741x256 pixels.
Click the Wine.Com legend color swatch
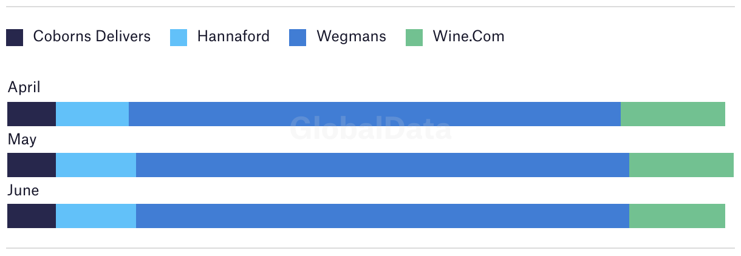(414, 38)
